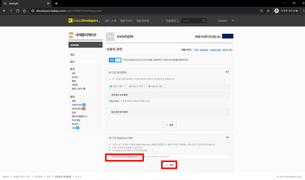Open 개발자포럼 menu
Screen dimensions: 305x180
click(x=142, y=21)
